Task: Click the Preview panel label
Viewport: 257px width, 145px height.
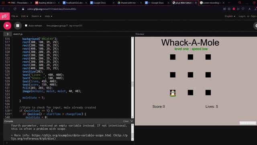Action: (x=140, y=34)
